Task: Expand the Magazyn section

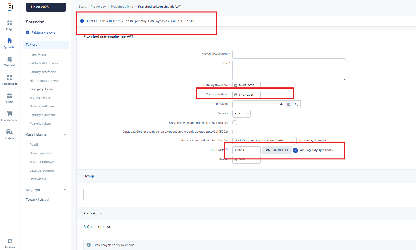Action: pyautogui.click(x=46, y=190)
